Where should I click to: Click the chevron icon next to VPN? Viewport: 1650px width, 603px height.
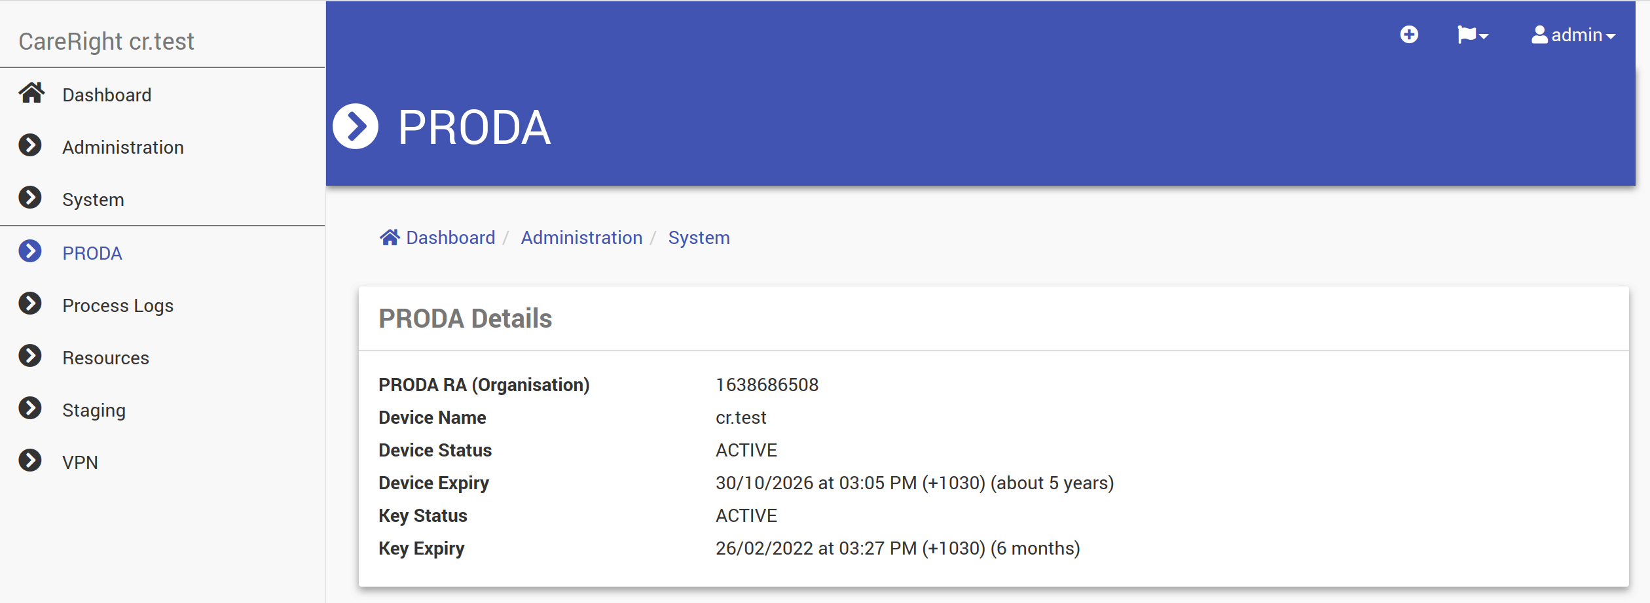click(x=30, y=461)
